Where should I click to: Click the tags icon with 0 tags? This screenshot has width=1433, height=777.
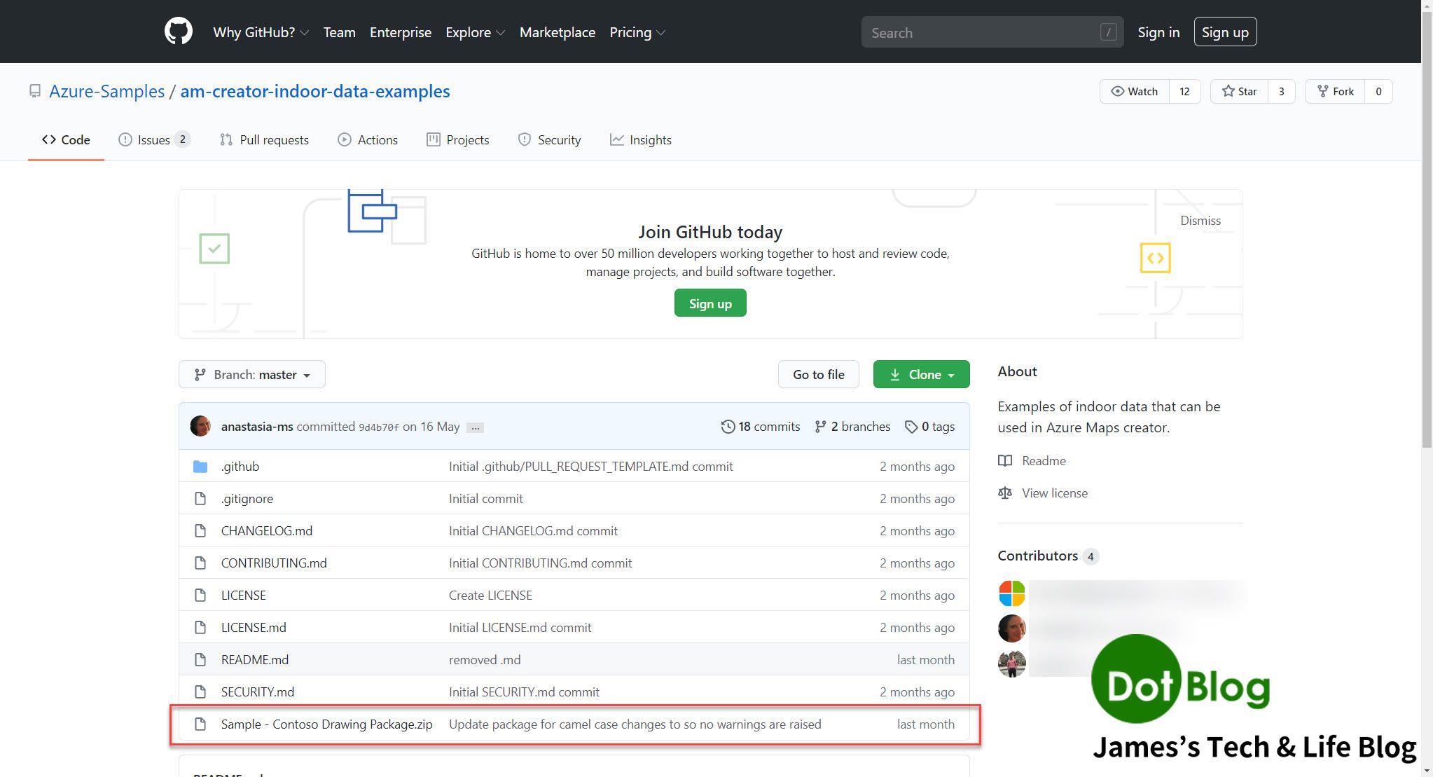pyautogui.click(x=911, y=427)
